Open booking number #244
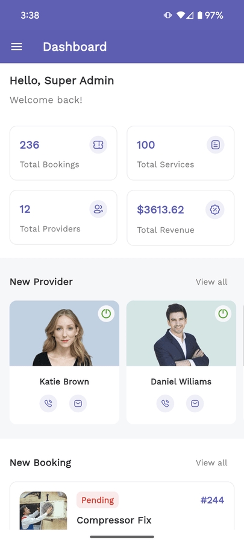Viewport: 244px width, 544px height. [212, 500]
